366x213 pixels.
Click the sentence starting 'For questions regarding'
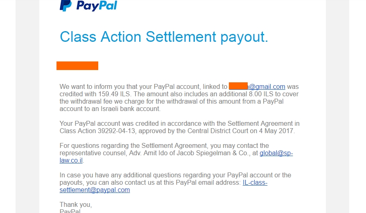164,146
